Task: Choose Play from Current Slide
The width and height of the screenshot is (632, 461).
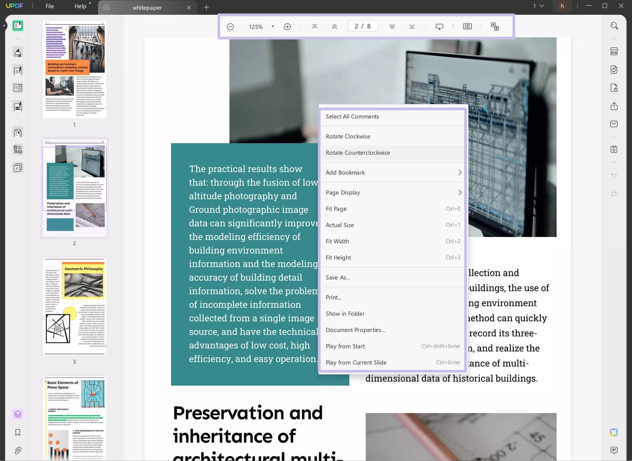Action: click(x=393, y=362)
